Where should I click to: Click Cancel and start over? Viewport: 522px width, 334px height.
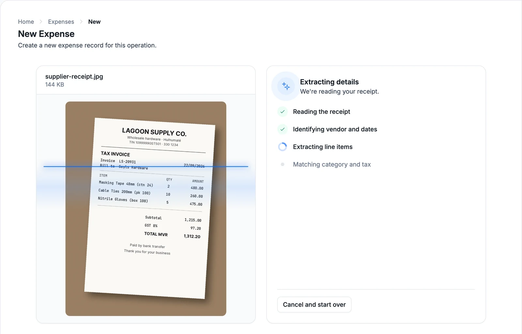tap(314, 305)
